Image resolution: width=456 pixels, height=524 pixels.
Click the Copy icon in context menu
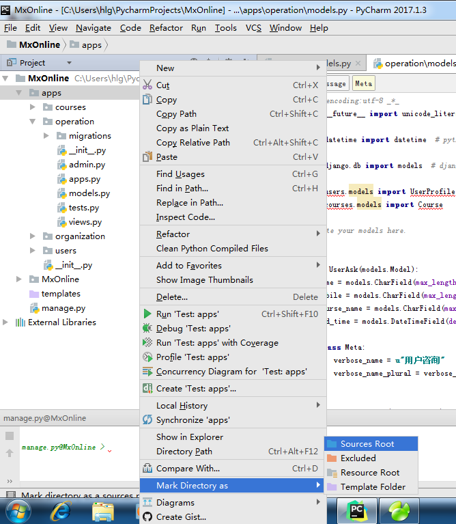(x=147, y=99)
